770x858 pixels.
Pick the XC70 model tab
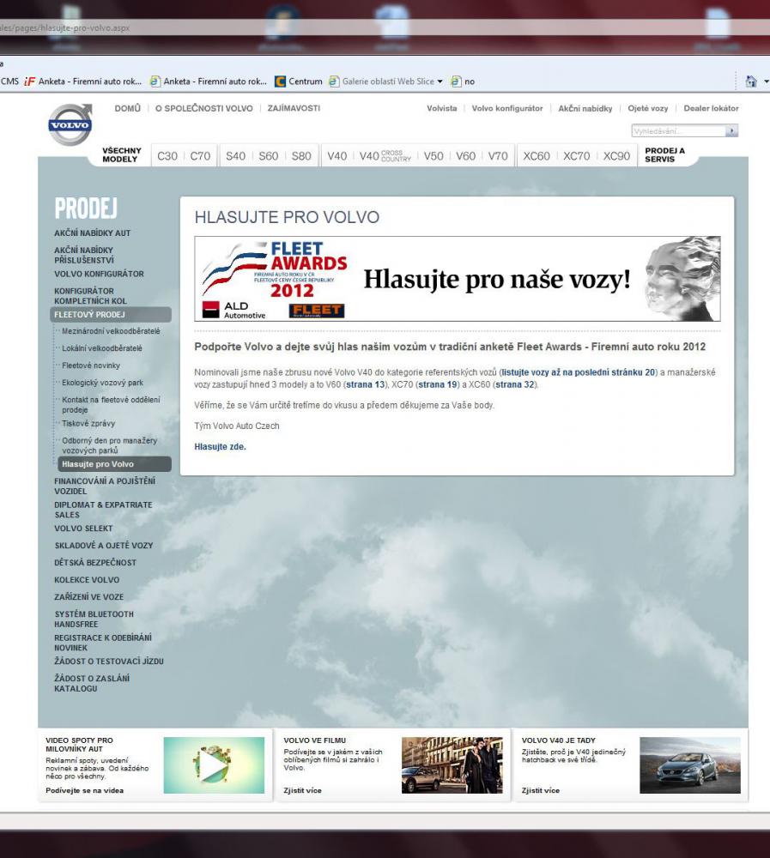(577, 156)
